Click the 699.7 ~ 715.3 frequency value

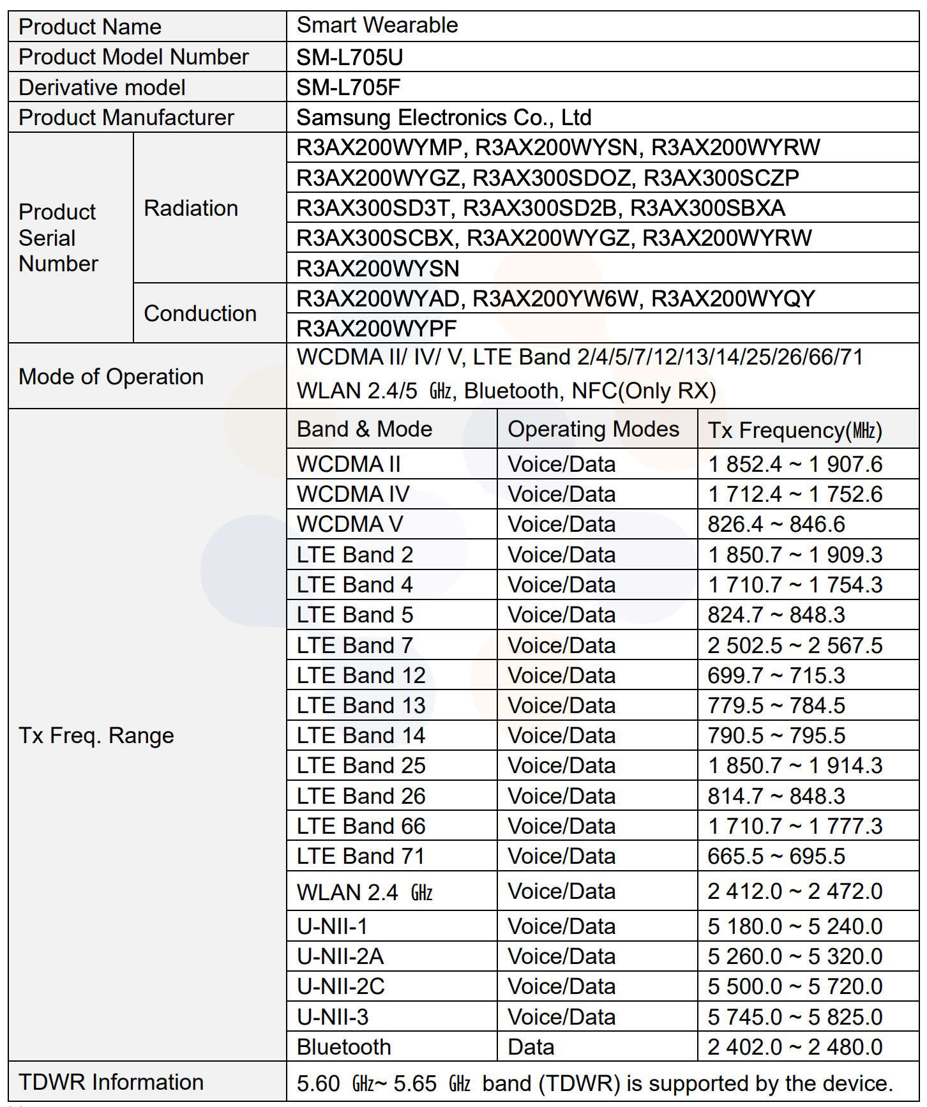[776, 675]
